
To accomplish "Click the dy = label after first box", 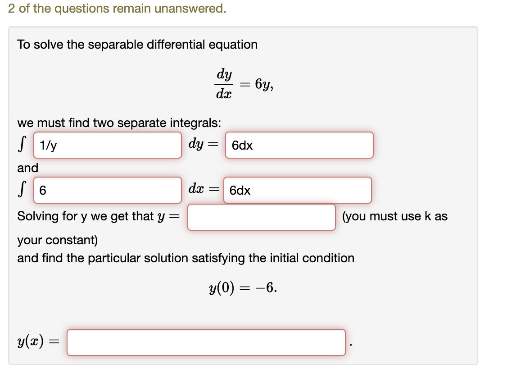I will click(202, 143).
